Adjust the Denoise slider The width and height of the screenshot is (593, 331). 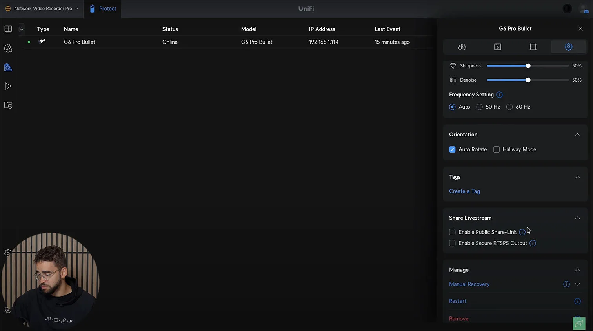pos(528,80)
